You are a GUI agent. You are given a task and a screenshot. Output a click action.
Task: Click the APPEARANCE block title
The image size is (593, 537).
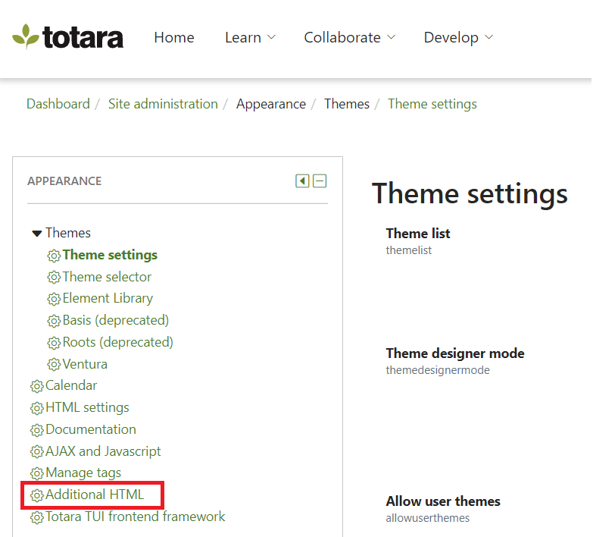tap(64, 181)
